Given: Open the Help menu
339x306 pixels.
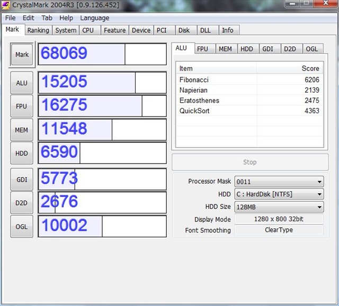Looking at the screenshot, I should tap(66, 18).
